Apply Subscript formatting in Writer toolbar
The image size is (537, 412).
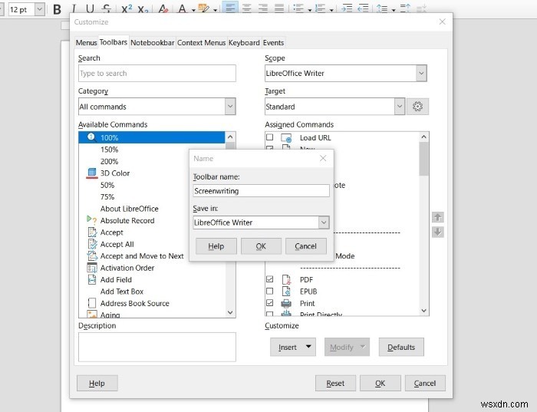coord(143,9)
